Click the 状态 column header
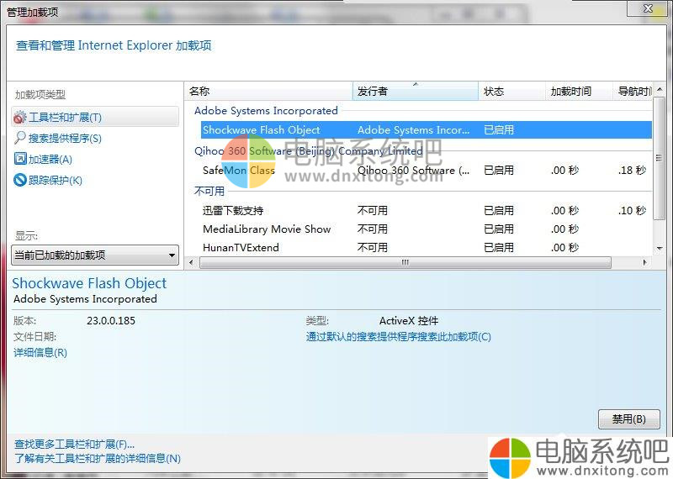This screenshot has width=673, height=479. (x=511, y=91)
